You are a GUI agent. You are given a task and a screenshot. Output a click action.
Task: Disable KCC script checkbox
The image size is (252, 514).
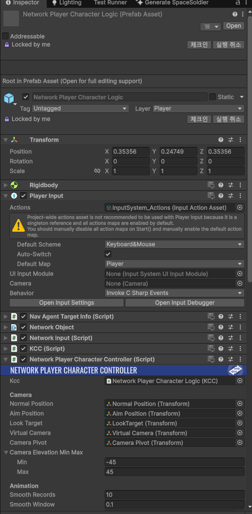coord(23,349)
